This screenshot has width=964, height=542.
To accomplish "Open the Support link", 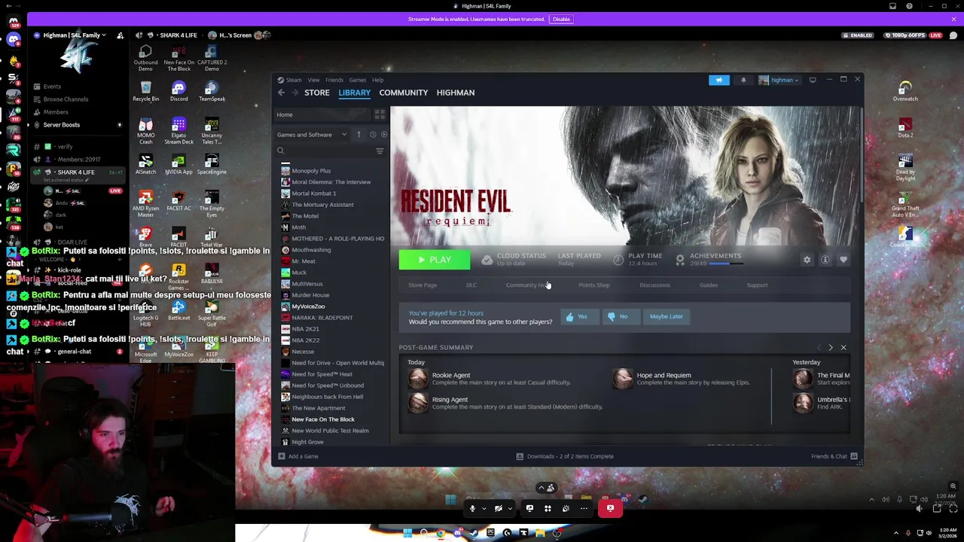I will (757, 285).
